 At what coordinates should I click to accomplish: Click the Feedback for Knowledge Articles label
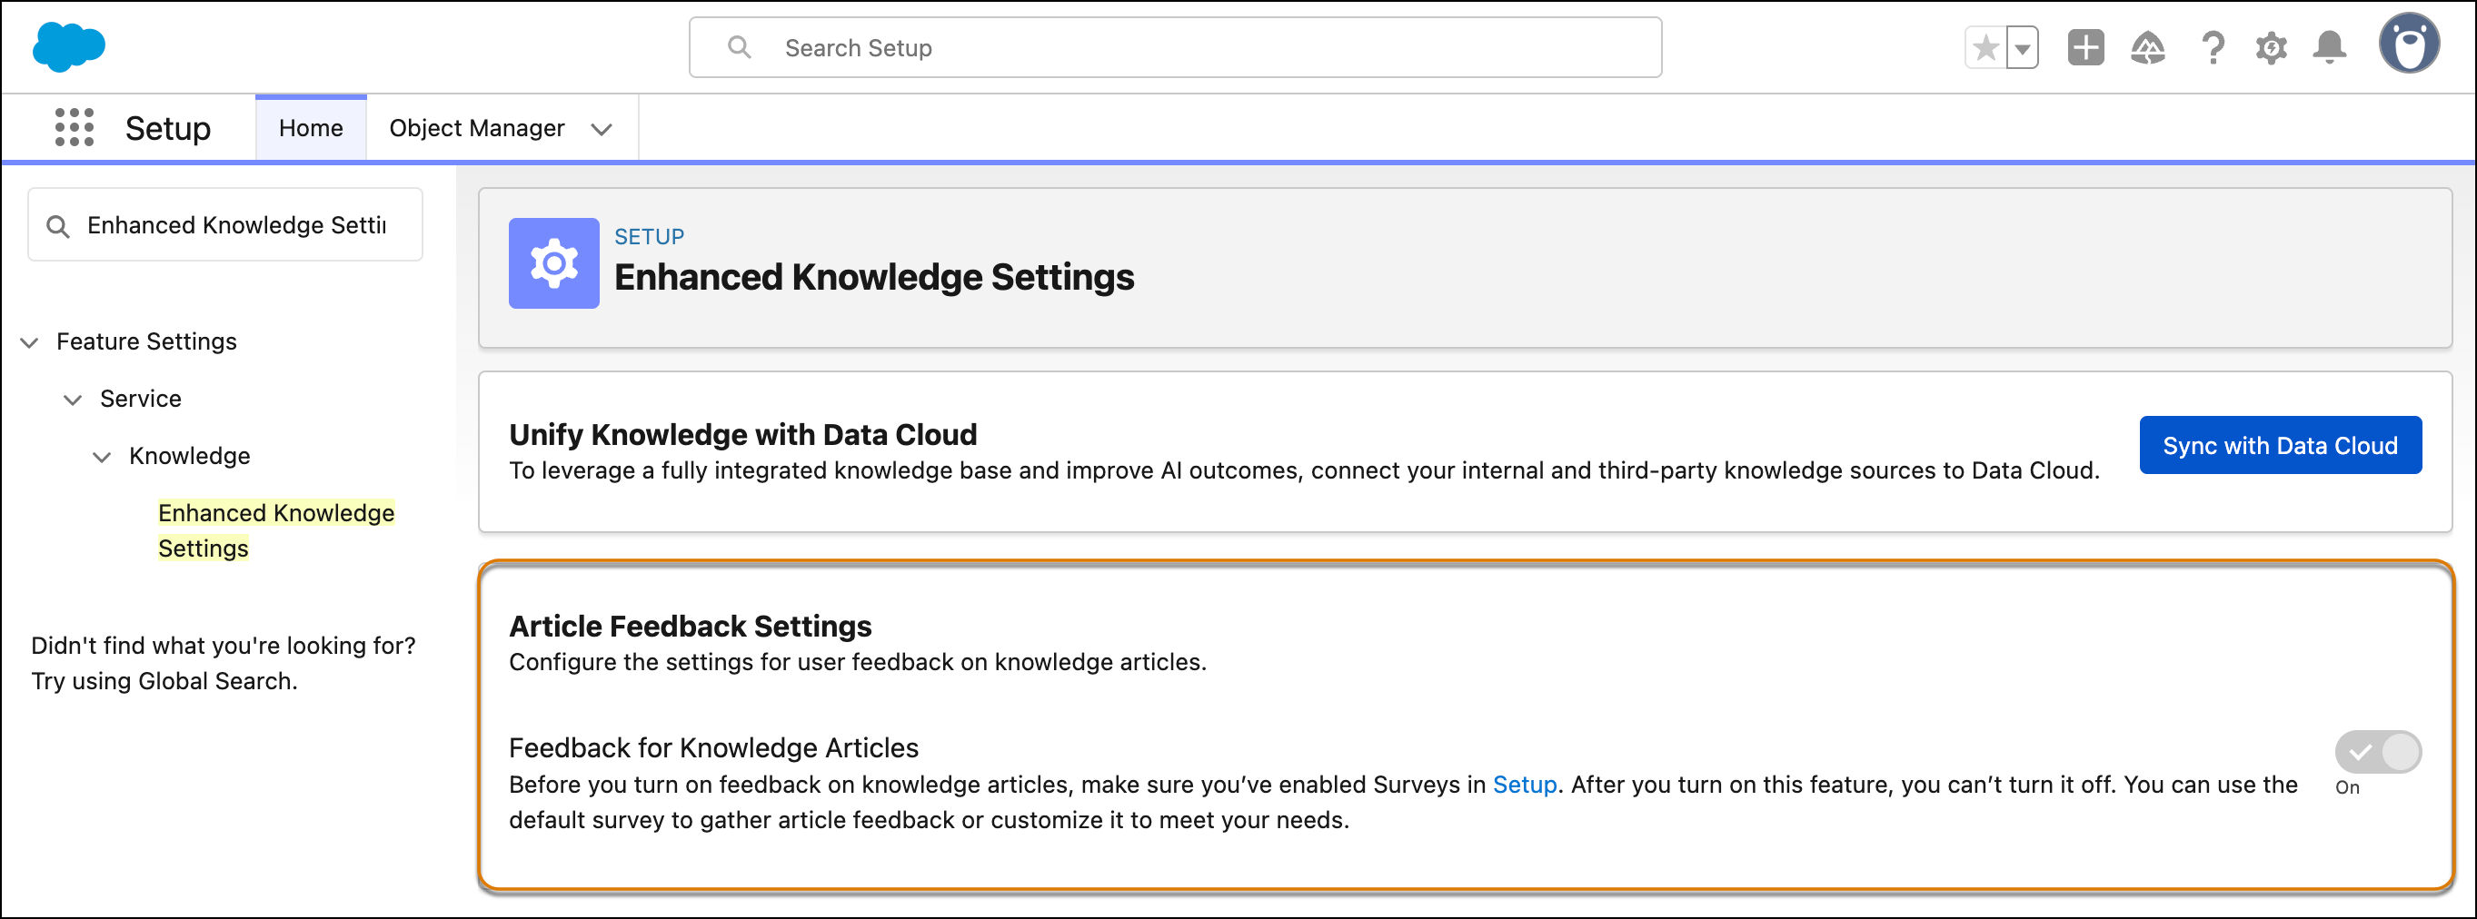[713, 748]
